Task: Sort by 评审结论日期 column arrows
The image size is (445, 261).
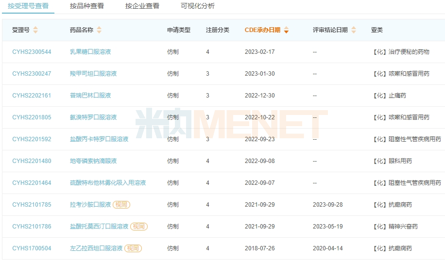Action: click(x=354, y=30)
